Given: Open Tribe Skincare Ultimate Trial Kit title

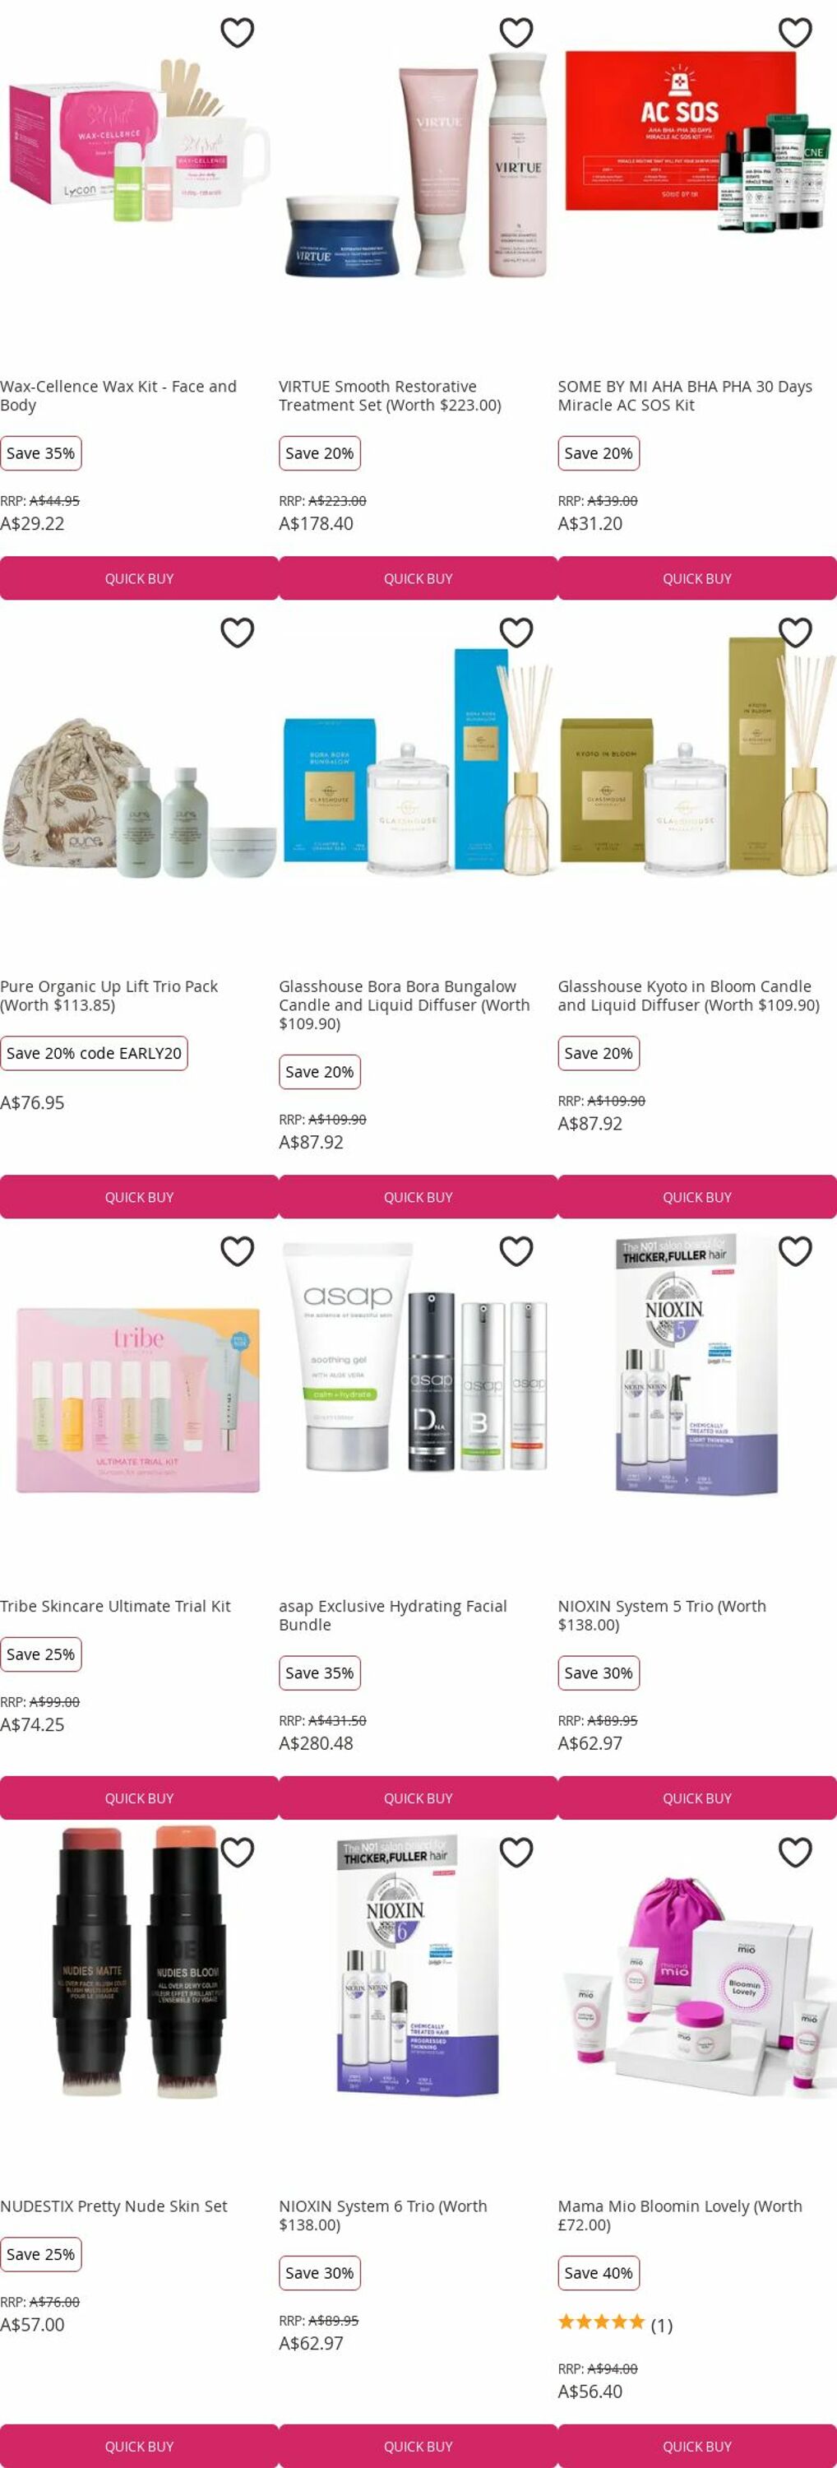Looking at the screenshot, I should pyautogui.click(x=115, y=1606).
